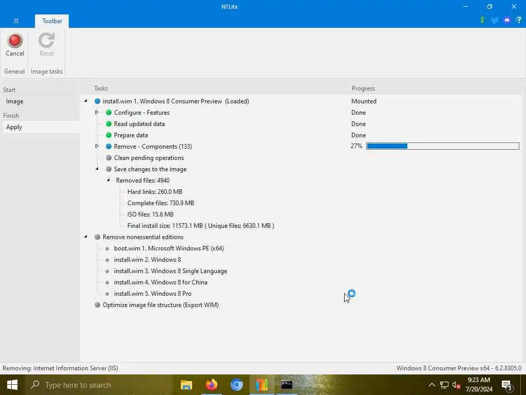Click the Windows 8 Consumer Preview x64 version text

point(459,368)
